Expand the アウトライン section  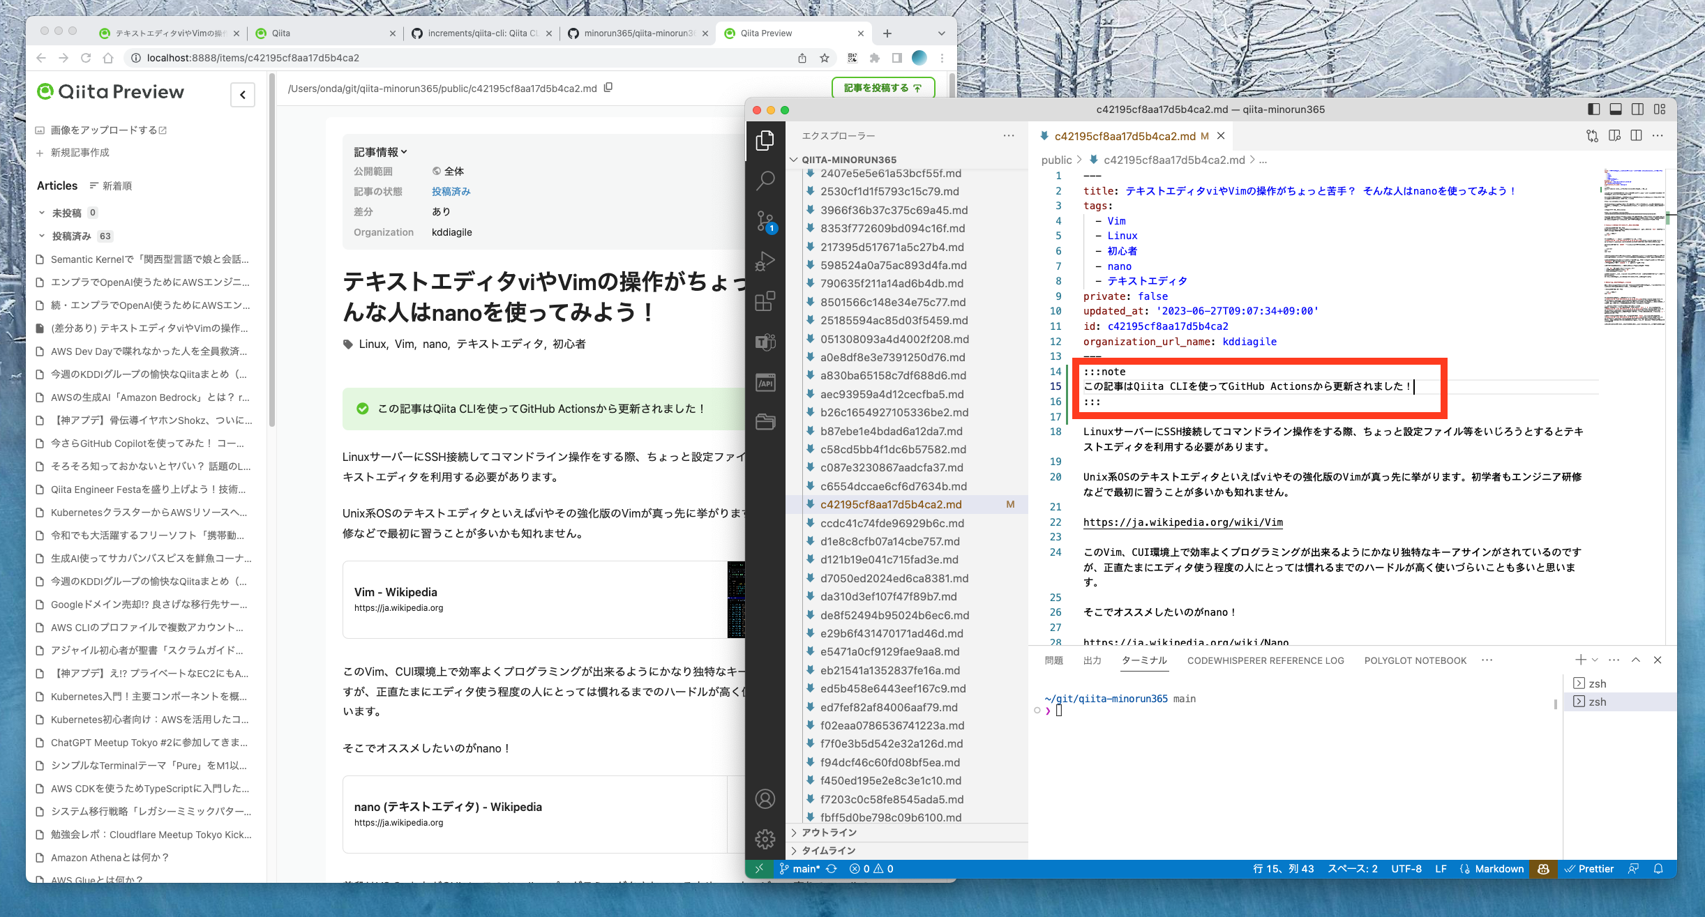[829, 833]
